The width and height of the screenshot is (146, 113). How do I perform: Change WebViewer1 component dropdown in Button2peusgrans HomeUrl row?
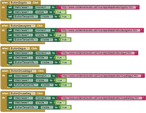pos(23,30)
